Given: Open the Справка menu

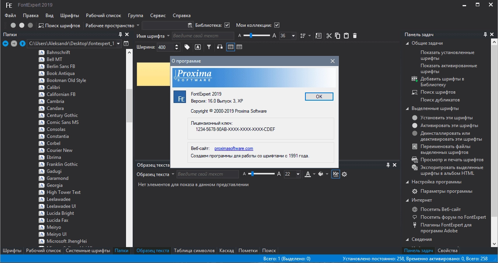Looking at the screenshot, I should point(182,16).
